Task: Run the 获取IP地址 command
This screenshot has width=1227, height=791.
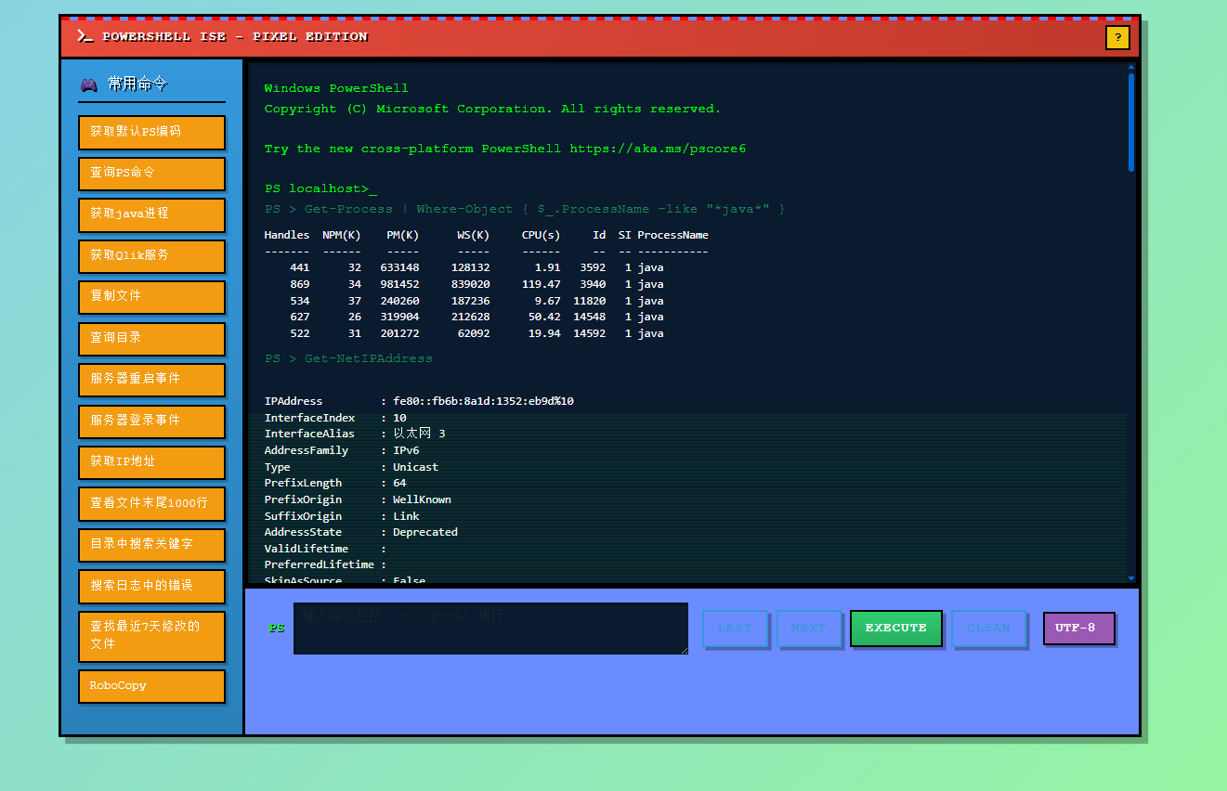Action: click(x=151, y=461)
